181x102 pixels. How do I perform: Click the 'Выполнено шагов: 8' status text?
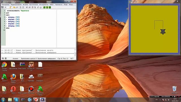pyautogui.click(x=29, y=59)
